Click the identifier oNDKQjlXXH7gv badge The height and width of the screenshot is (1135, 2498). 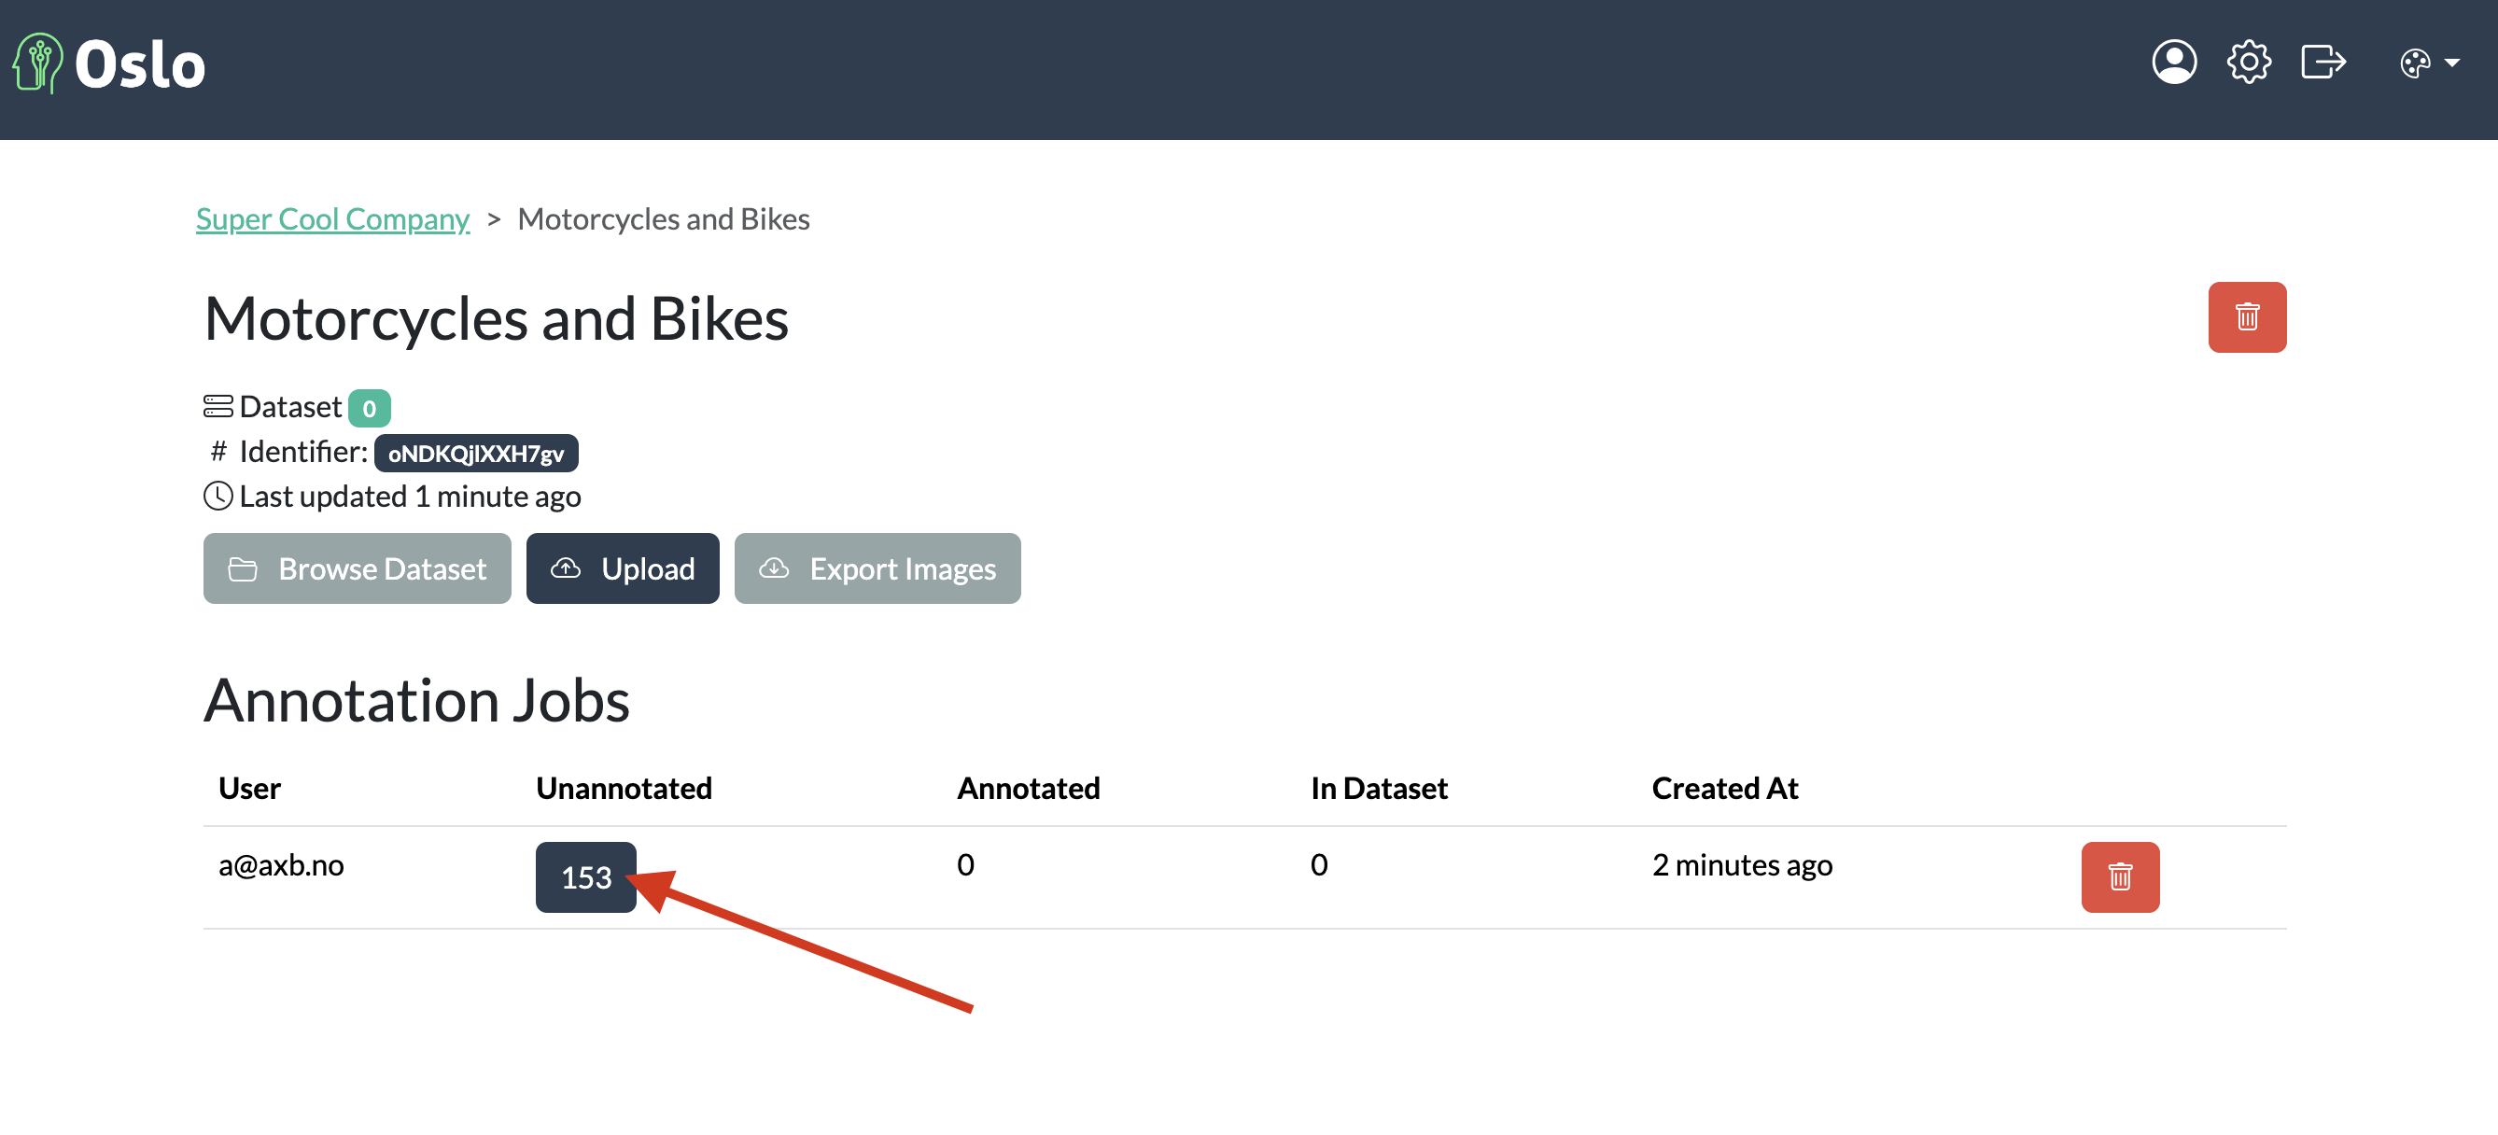[x=475, y=453]
